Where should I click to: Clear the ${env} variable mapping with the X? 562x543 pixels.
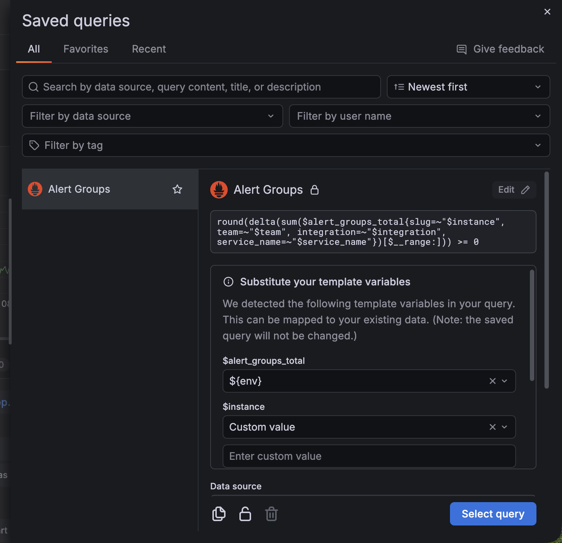tap(492, 381)
